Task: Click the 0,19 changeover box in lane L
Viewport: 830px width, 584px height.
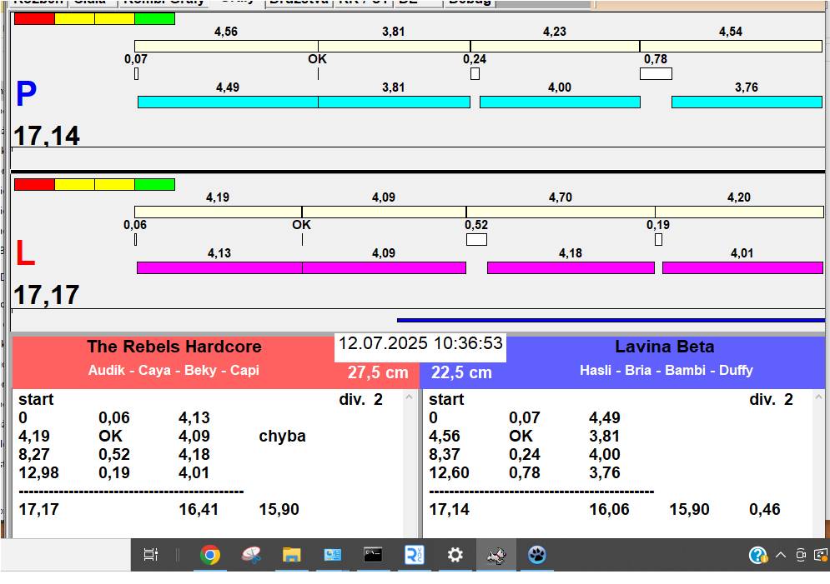Action: [x=658, y=239]
